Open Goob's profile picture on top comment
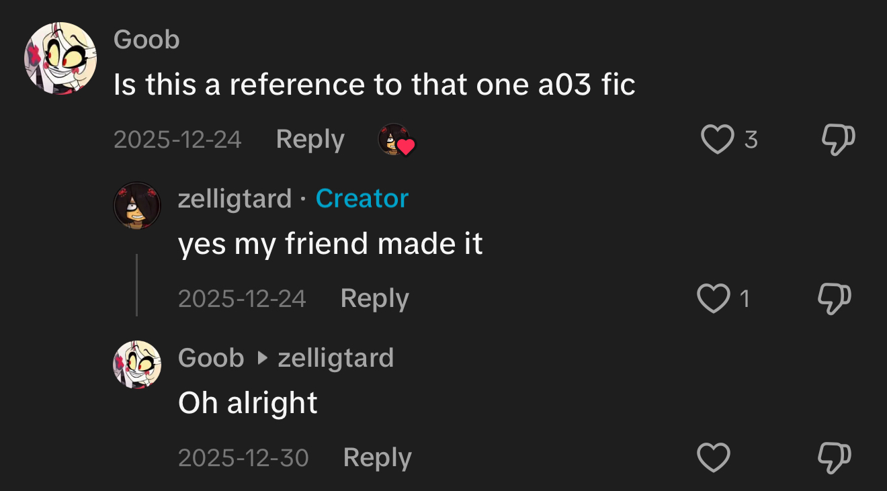The image size is (887, 491). click(x=60, y=59)
